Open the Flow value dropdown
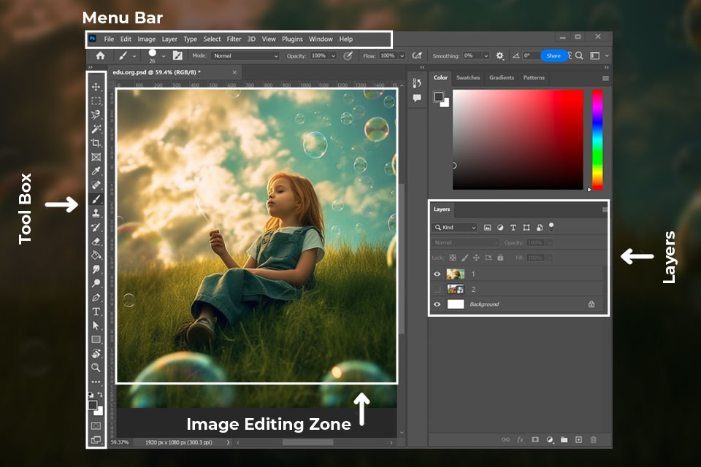 [x=402, y=56]
